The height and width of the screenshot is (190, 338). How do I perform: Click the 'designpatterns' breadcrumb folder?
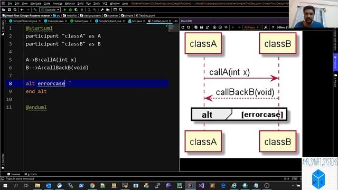91,15
